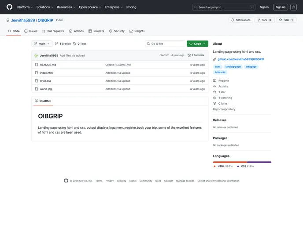Expand the main branch dropdown
The width and height of the screenshot is (303, 225).
tap(42, 44)
